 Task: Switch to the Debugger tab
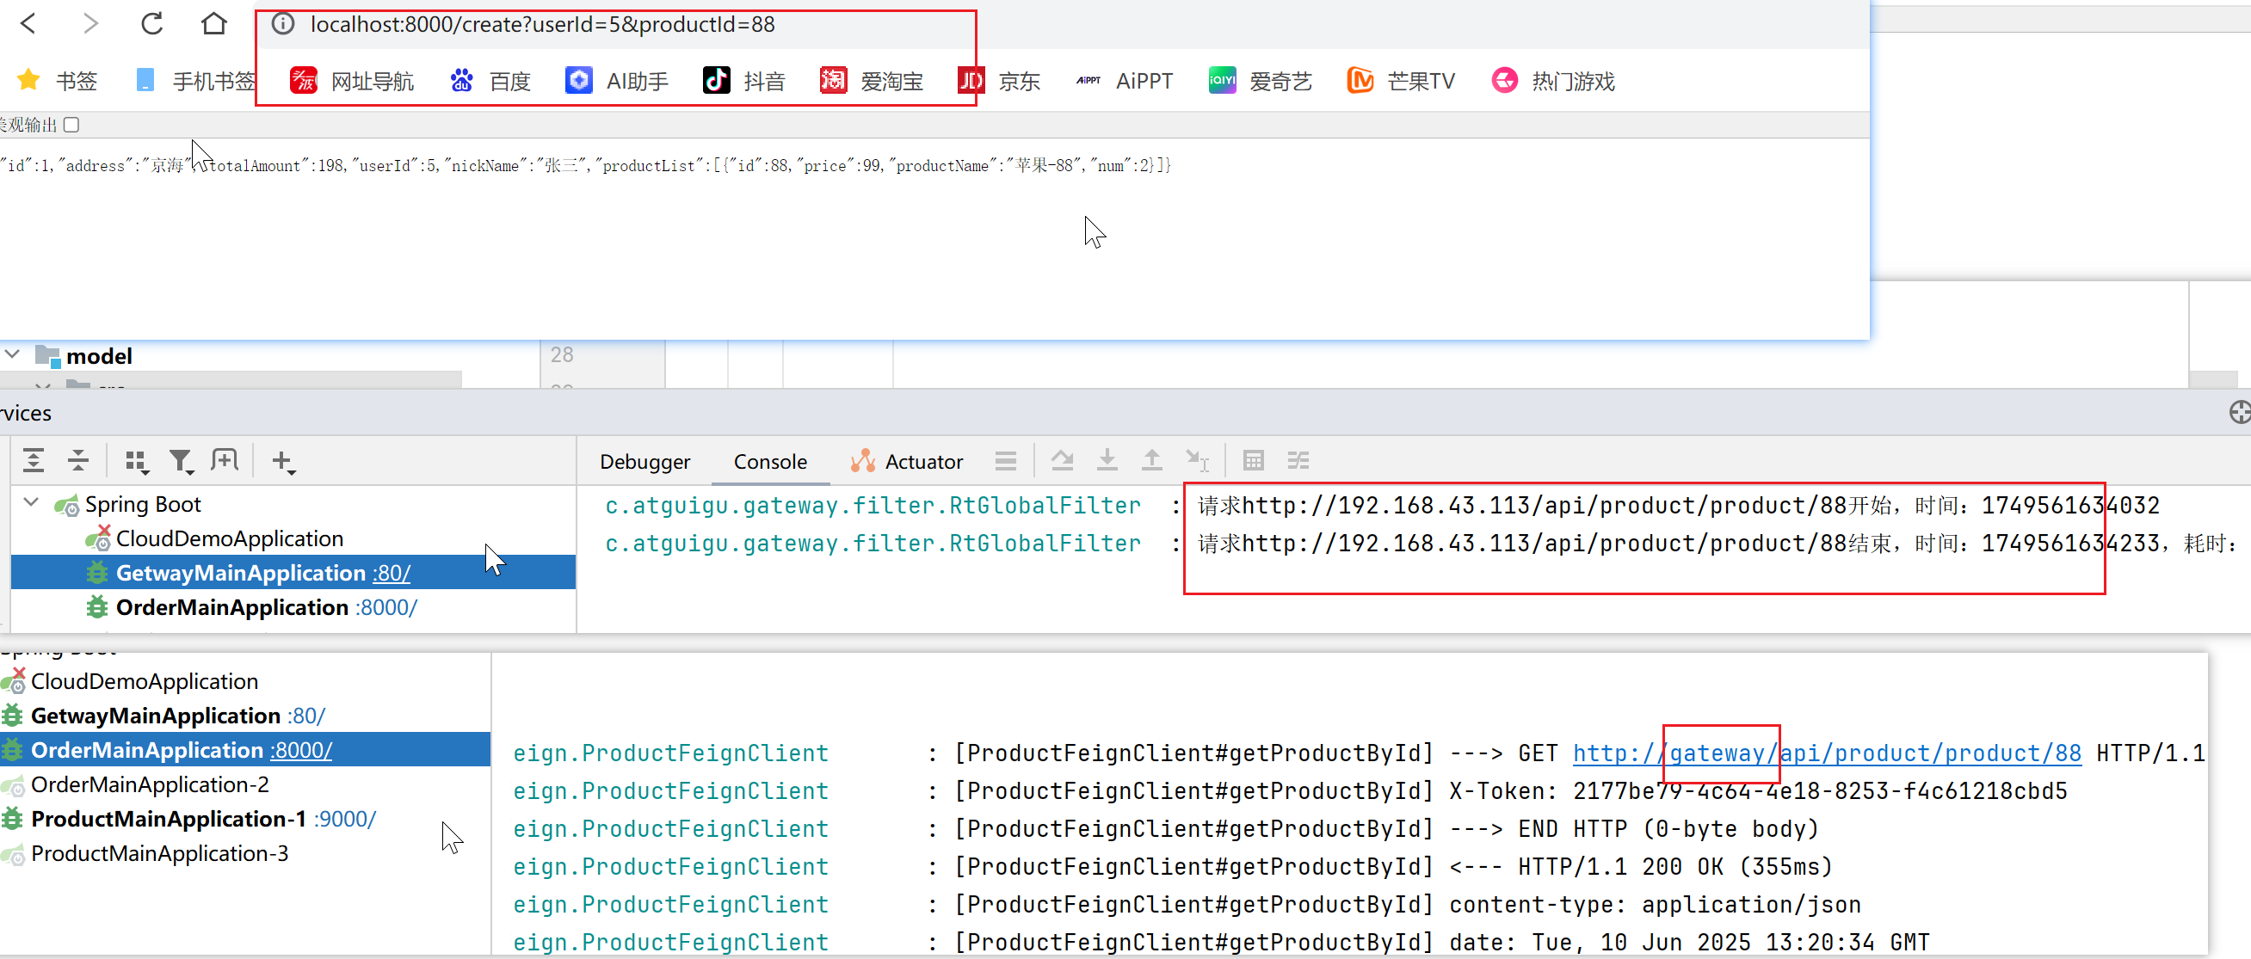click(x=644, y=461)
